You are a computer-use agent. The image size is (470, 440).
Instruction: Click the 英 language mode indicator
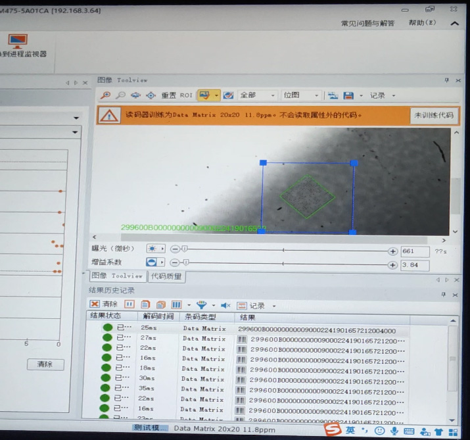click(350, 430)
